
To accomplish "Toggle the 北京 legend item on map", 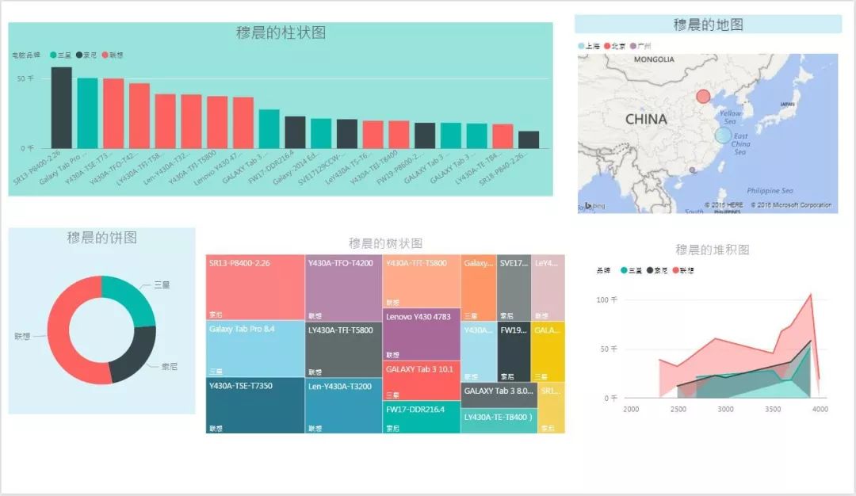I will [615, 46].
